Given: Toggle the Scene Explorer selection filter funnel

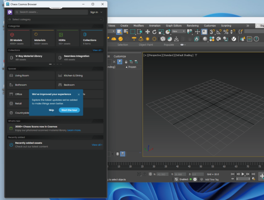Looking at the screenshot, I should (120, 62).
